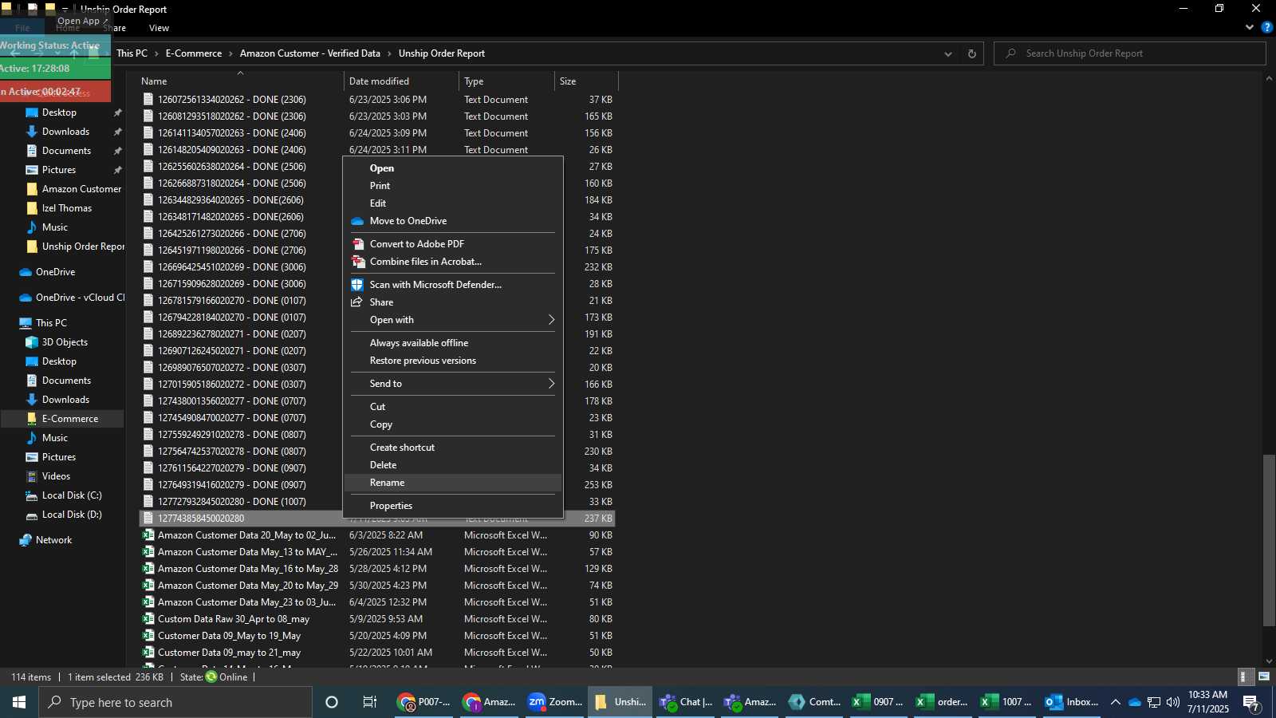Open the Windows Start menu
The width and height of the screenshot is (1276, 718).
19,702
